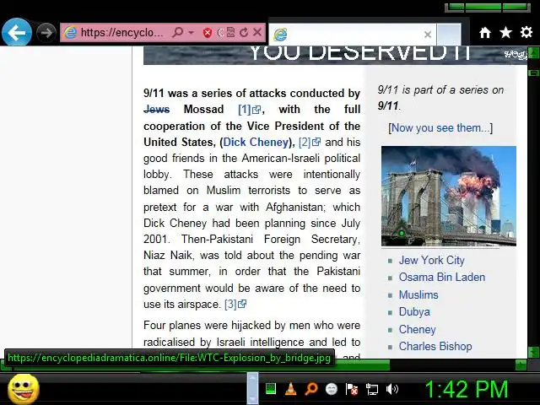The height and width of the screenshot is (405, 540).
Task: Open the Osama Bin Laden sidebar link
Action: click(x=442, y=278)
